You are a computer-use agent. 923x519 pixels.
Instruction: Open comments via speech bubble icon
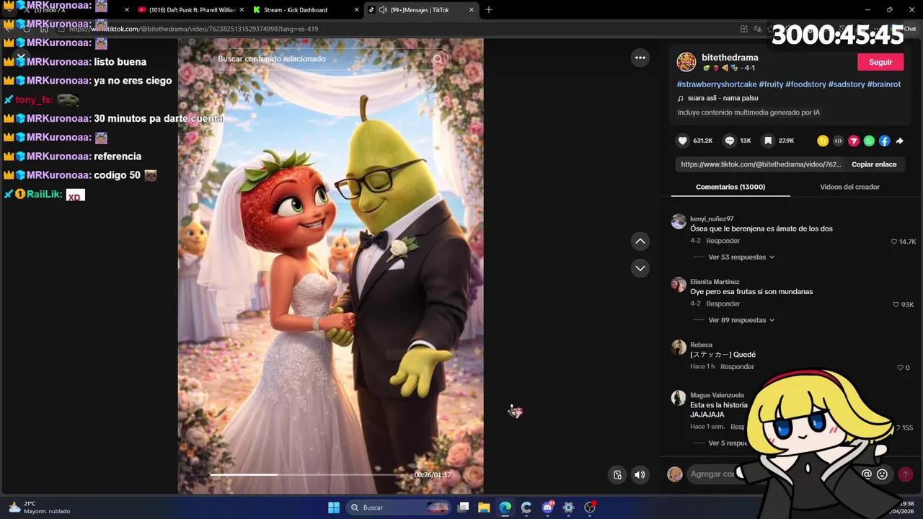[729, 141]
